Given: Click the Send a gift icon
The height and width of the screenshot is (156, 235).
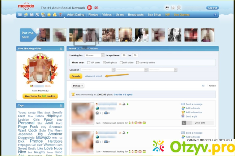Looking at the screenshot, I should pyautogui.click(x=183, y=117).
